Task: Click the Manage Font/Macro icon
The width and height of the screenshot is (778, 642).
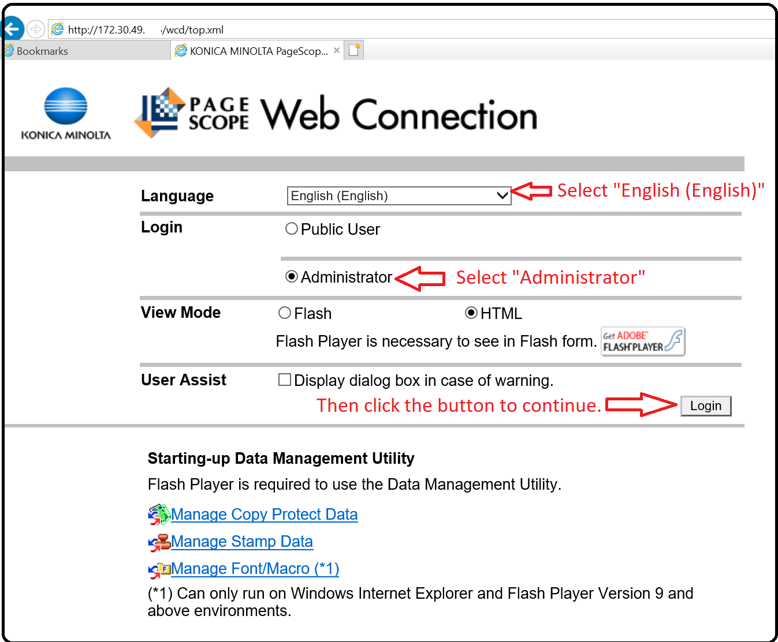Action: point(159,569)
